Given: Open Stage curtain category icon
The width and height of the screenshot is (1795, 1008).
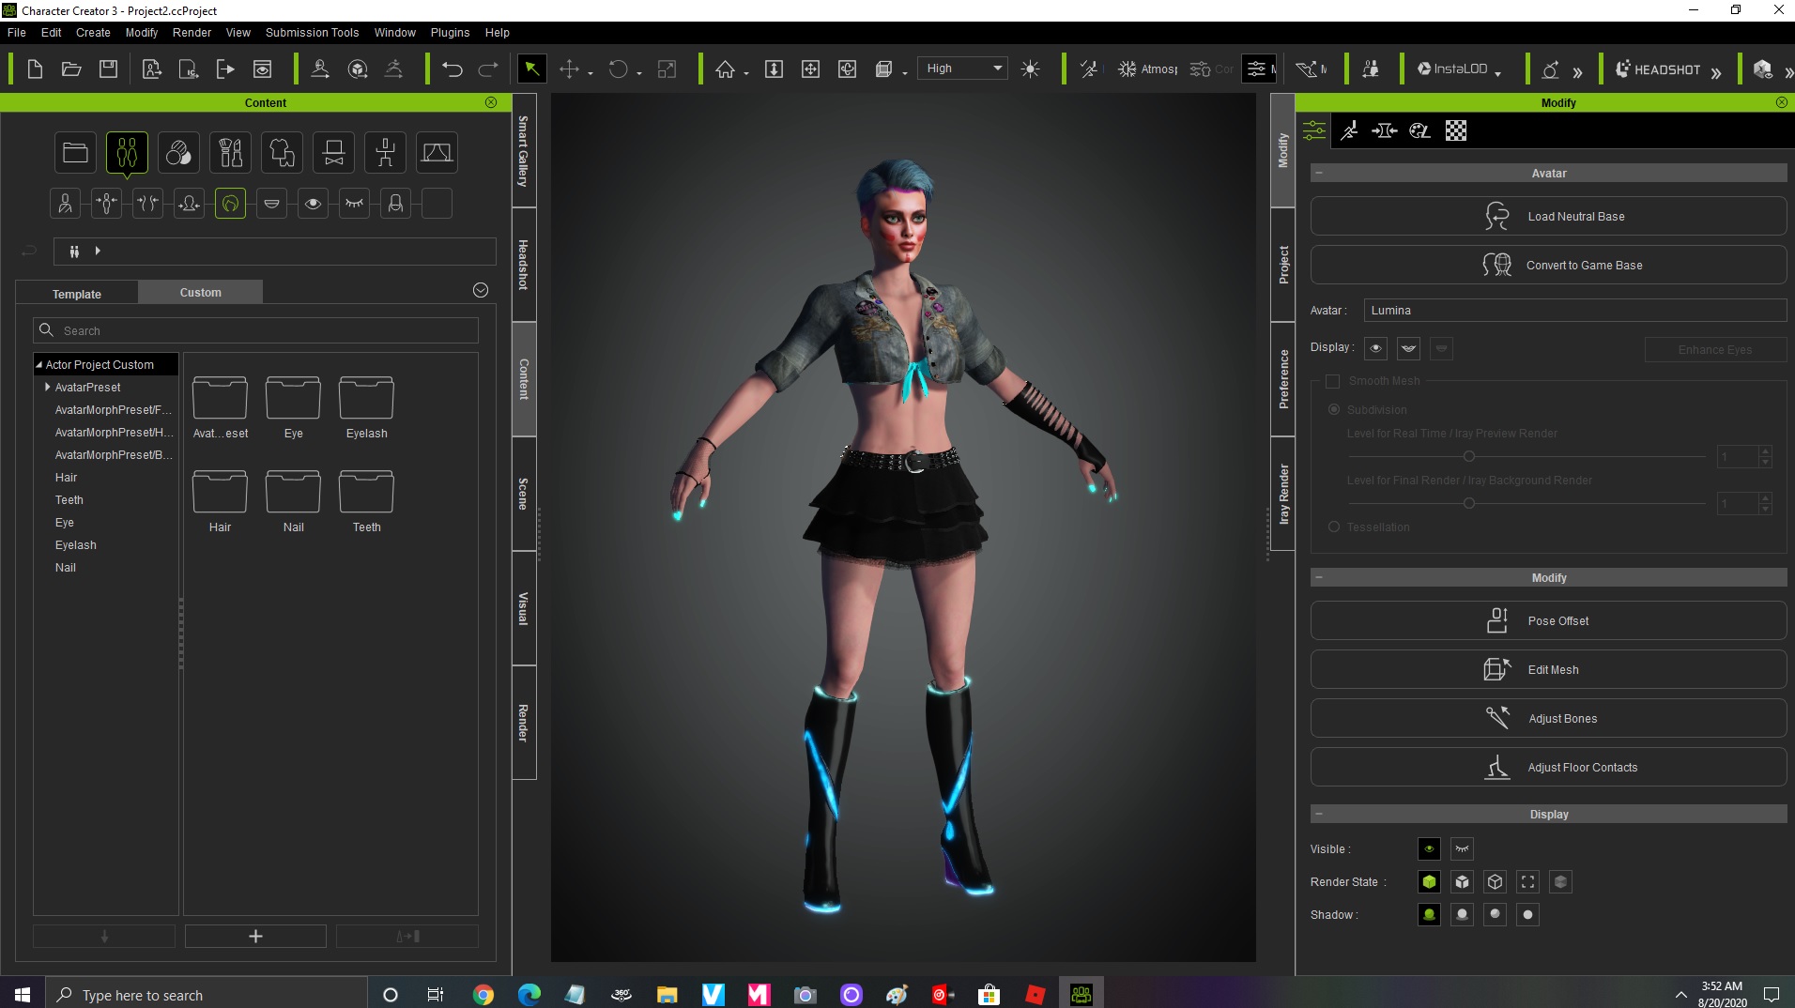Looking at the screenshot, I should [x=437, y=152].
